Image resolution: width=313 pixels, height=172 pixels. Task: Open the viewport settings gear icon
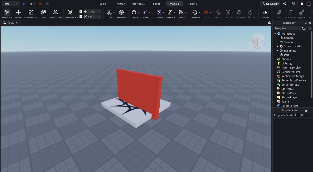tap(269, 23)
